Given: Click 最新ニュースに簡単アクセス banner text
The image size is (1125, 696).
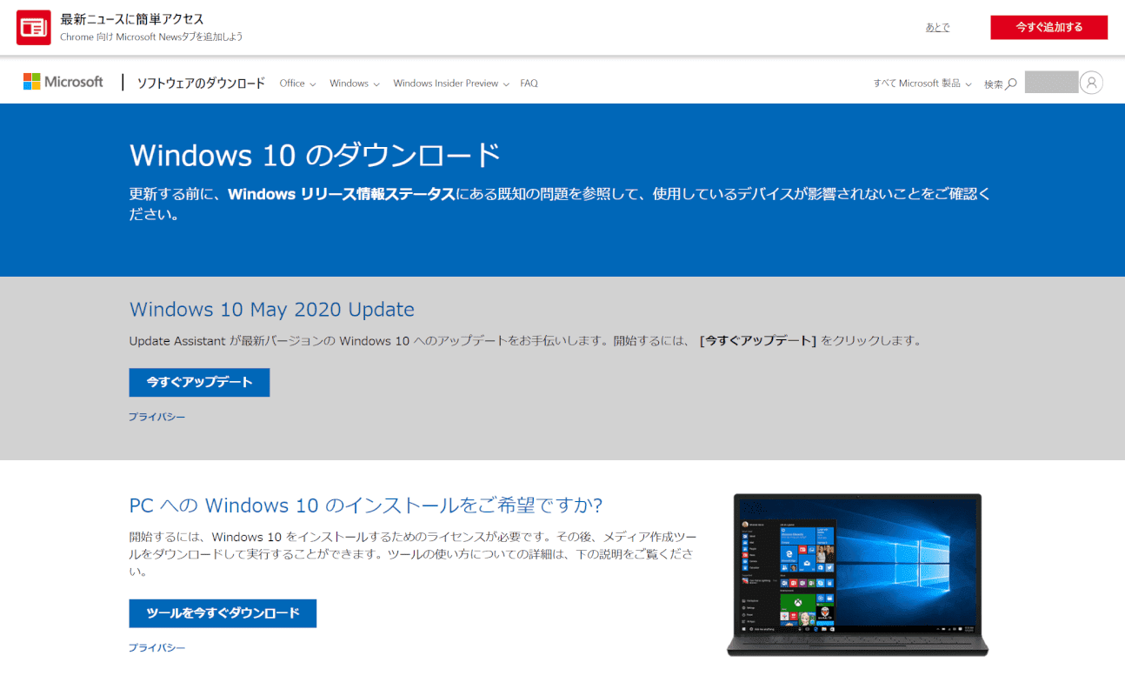Looking at the screenshot, I should pyautogui.click(x=132, y=19).
